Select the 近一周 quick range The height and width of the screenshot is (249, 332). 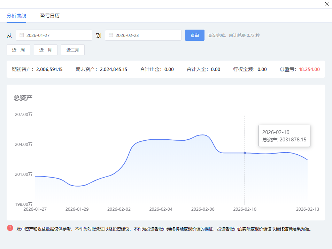(x=18, y=50)
